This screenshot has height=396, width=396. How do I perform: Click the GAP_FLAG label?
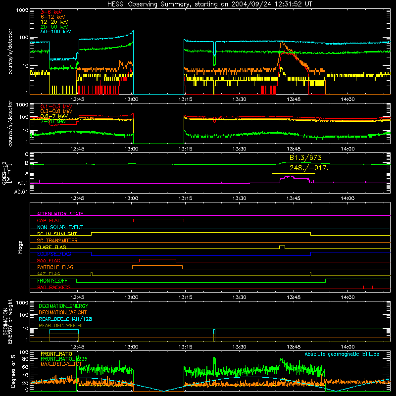pos(49,220)
